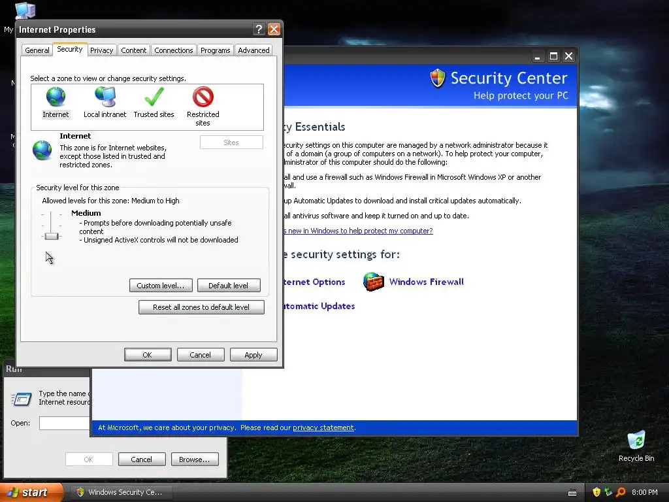Switch to the Privacy tab
This screenshot has width=669, height=502.
101,50
